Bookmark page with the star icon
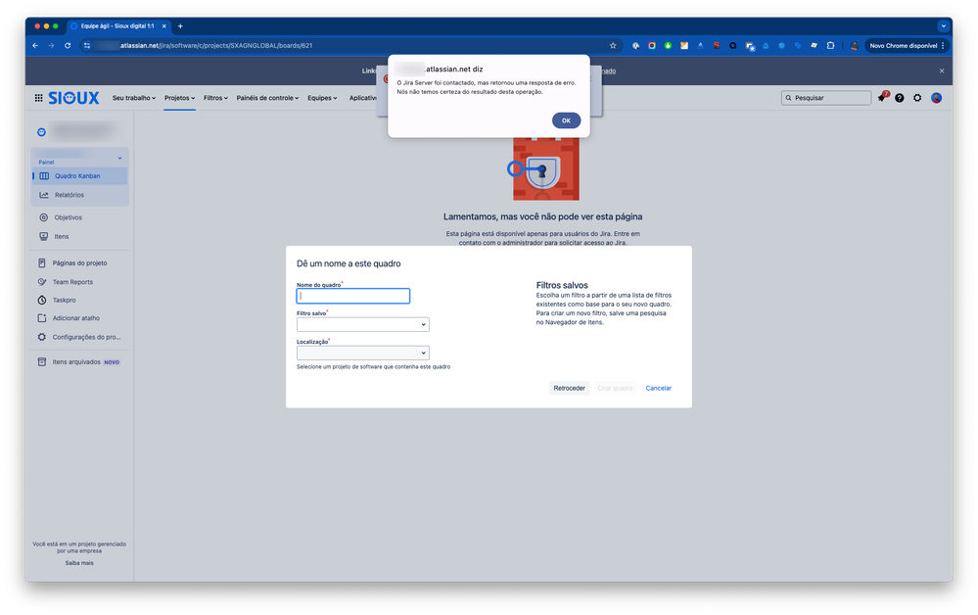 click(x=613, y=45)
